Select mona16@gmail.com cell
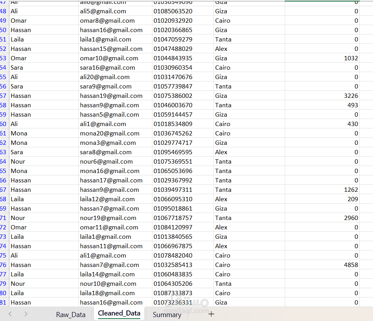The height and width of the screenshot is (321, 373). [x=115, y=171]
